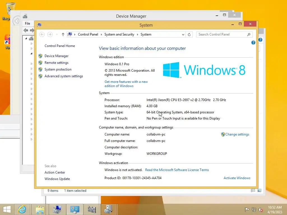The width and height of the screenshot is (287, 215).
Task: Maximize the System window
Action: pyautogui.click(x=240, y=24)
